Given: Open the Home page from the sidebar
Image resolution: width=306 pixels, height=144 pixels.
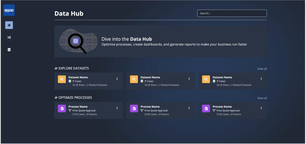Looking at the screenshot, I should [x=9, y=25].
